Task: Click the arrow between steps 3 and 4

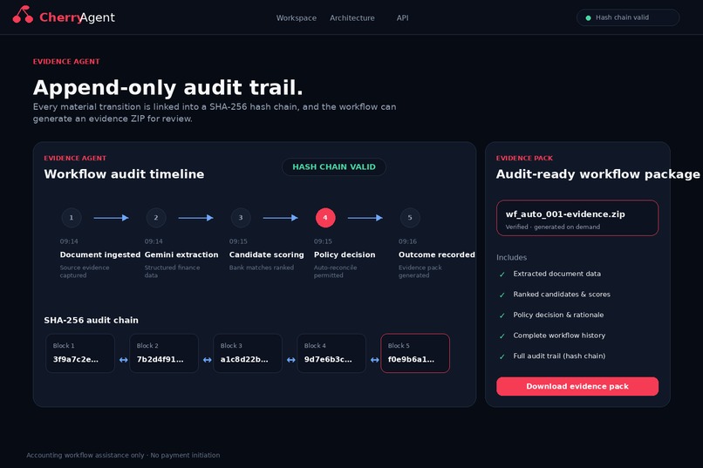Action: coord(281,218)
